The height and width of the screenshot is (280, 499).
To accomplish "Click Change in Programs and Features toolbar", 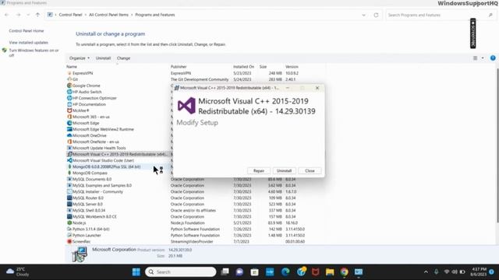I will pos(123,58).
